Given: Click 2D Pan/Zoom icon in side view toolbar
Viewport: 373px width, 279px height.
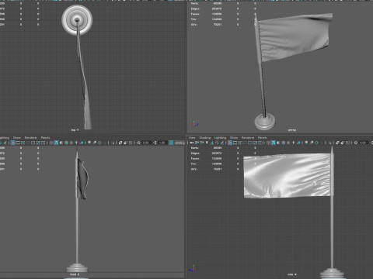Looking at the screenshot, I should pos(217,143).
